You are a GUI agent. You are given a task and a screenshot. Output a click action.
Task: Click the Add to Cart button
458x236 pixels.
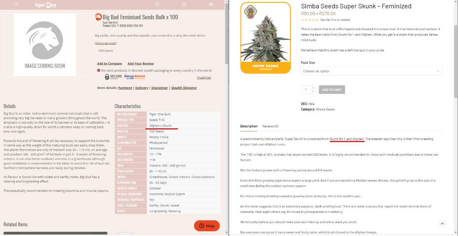[332, 90]
